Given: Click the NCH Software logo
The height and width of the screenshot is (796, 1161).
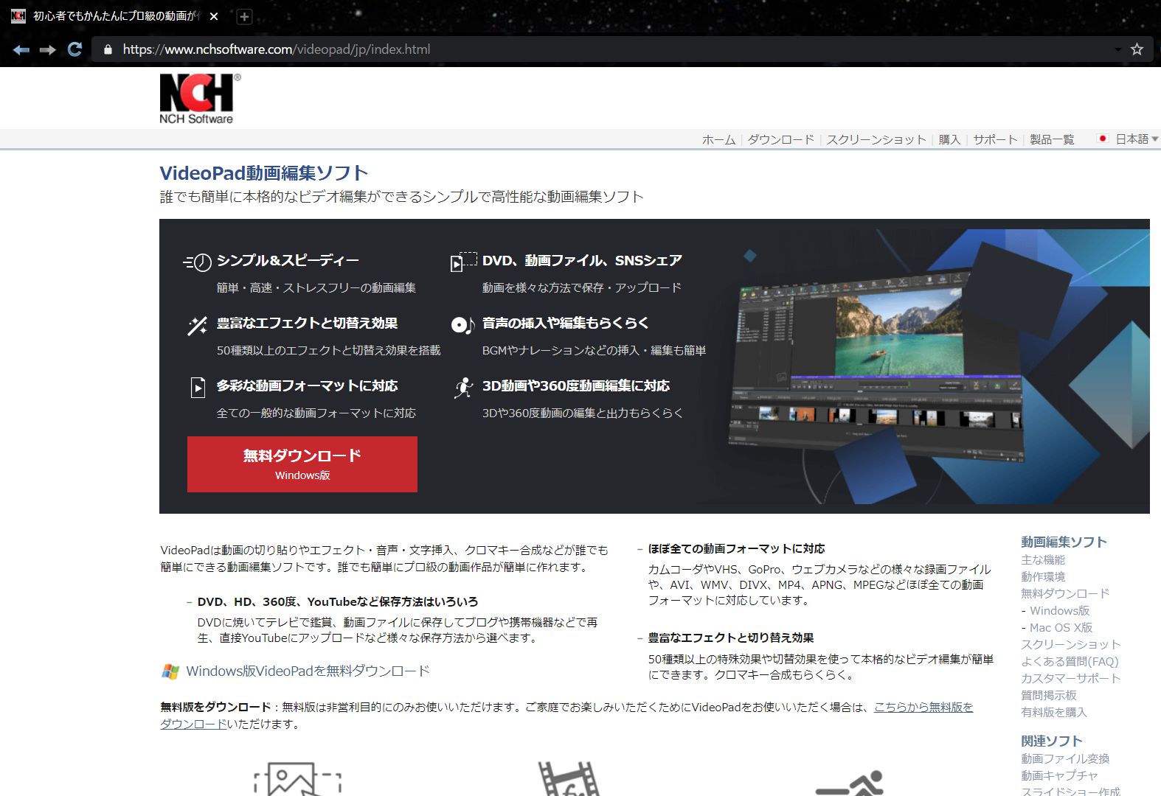Looking at the screenshot, I should click(199, 99).
